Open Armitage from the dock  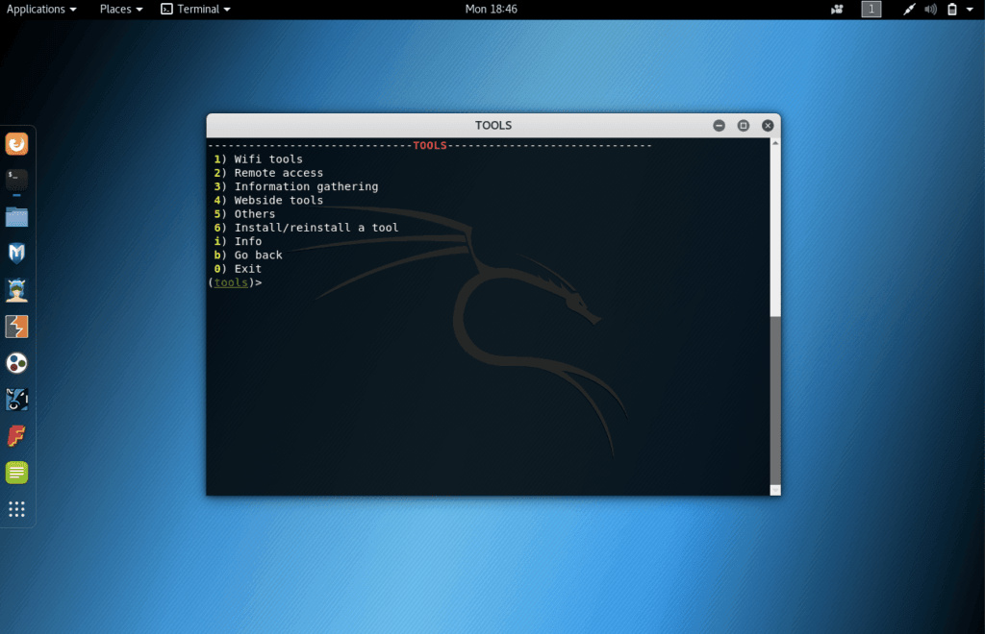pyautogui.click(x=17, y=289)
